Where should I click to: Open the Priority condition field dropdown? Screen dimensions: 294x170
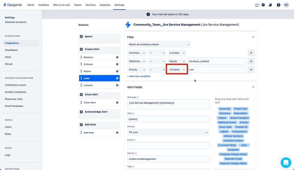click(137, 69)
